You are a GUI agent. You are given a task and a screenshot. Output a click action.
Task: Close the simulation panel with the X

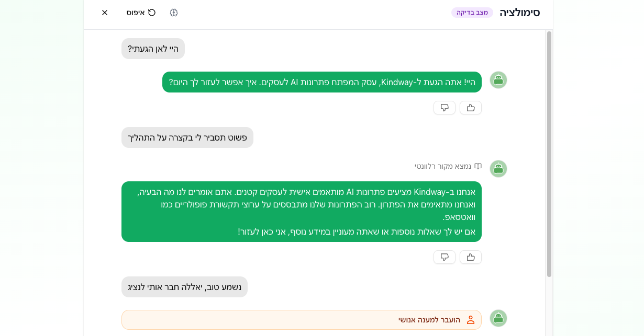(x=105, y=13)
